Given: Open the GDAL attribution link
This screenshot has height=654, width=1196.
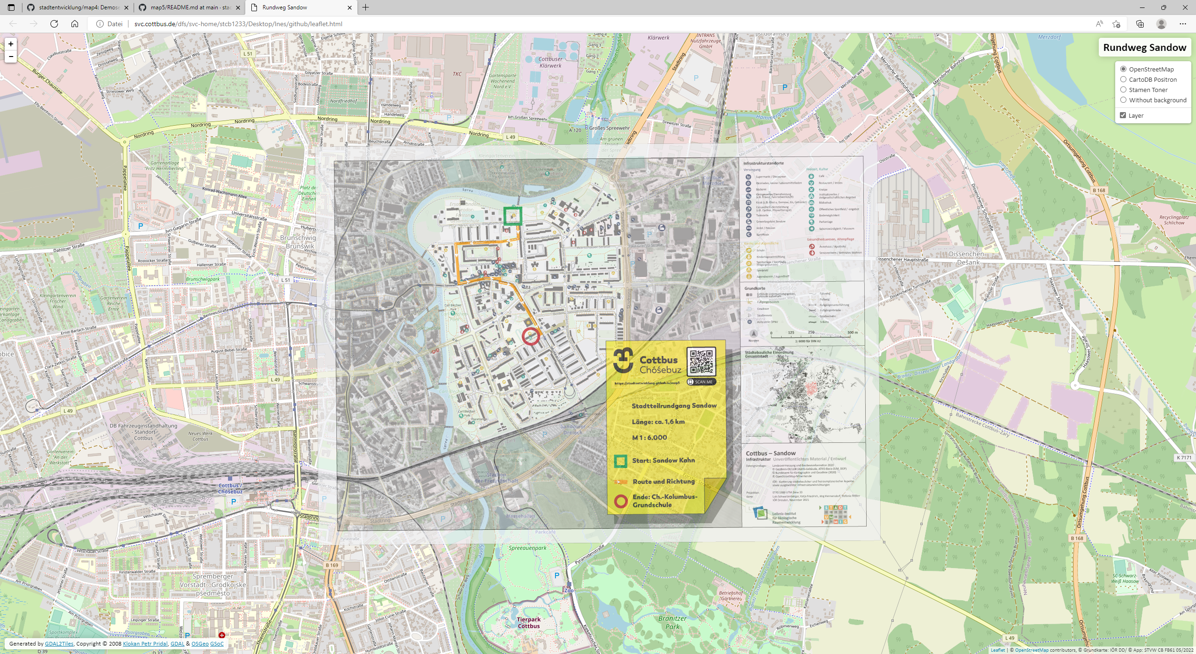Looking at the screenshot, I should click(177, 644).
